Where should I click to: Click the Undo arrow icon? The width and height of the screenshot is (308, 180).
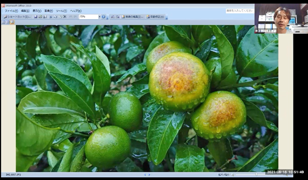coord(70,17)
